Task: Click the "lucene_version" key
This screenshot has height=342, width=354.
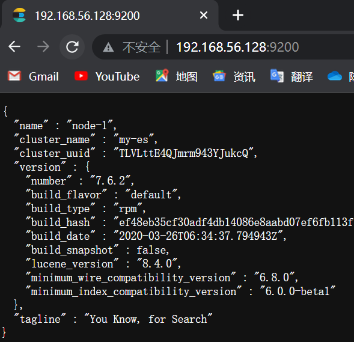Action: click(x=72, y=264)
